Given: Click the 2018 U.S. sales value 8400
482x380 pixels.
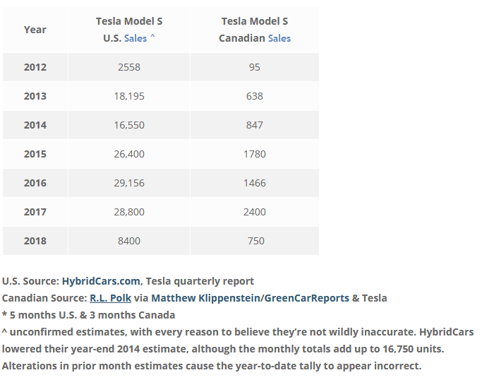Looking at the screenshot, I should point(130,241).
